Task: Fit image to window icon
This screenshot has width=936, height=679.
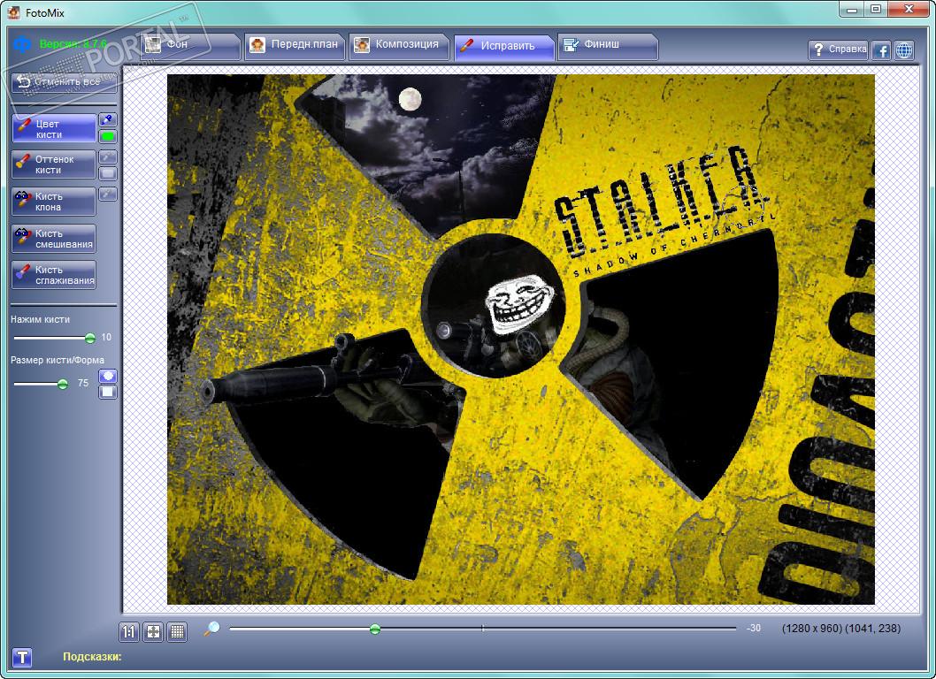Action: (x=153, y=632)
